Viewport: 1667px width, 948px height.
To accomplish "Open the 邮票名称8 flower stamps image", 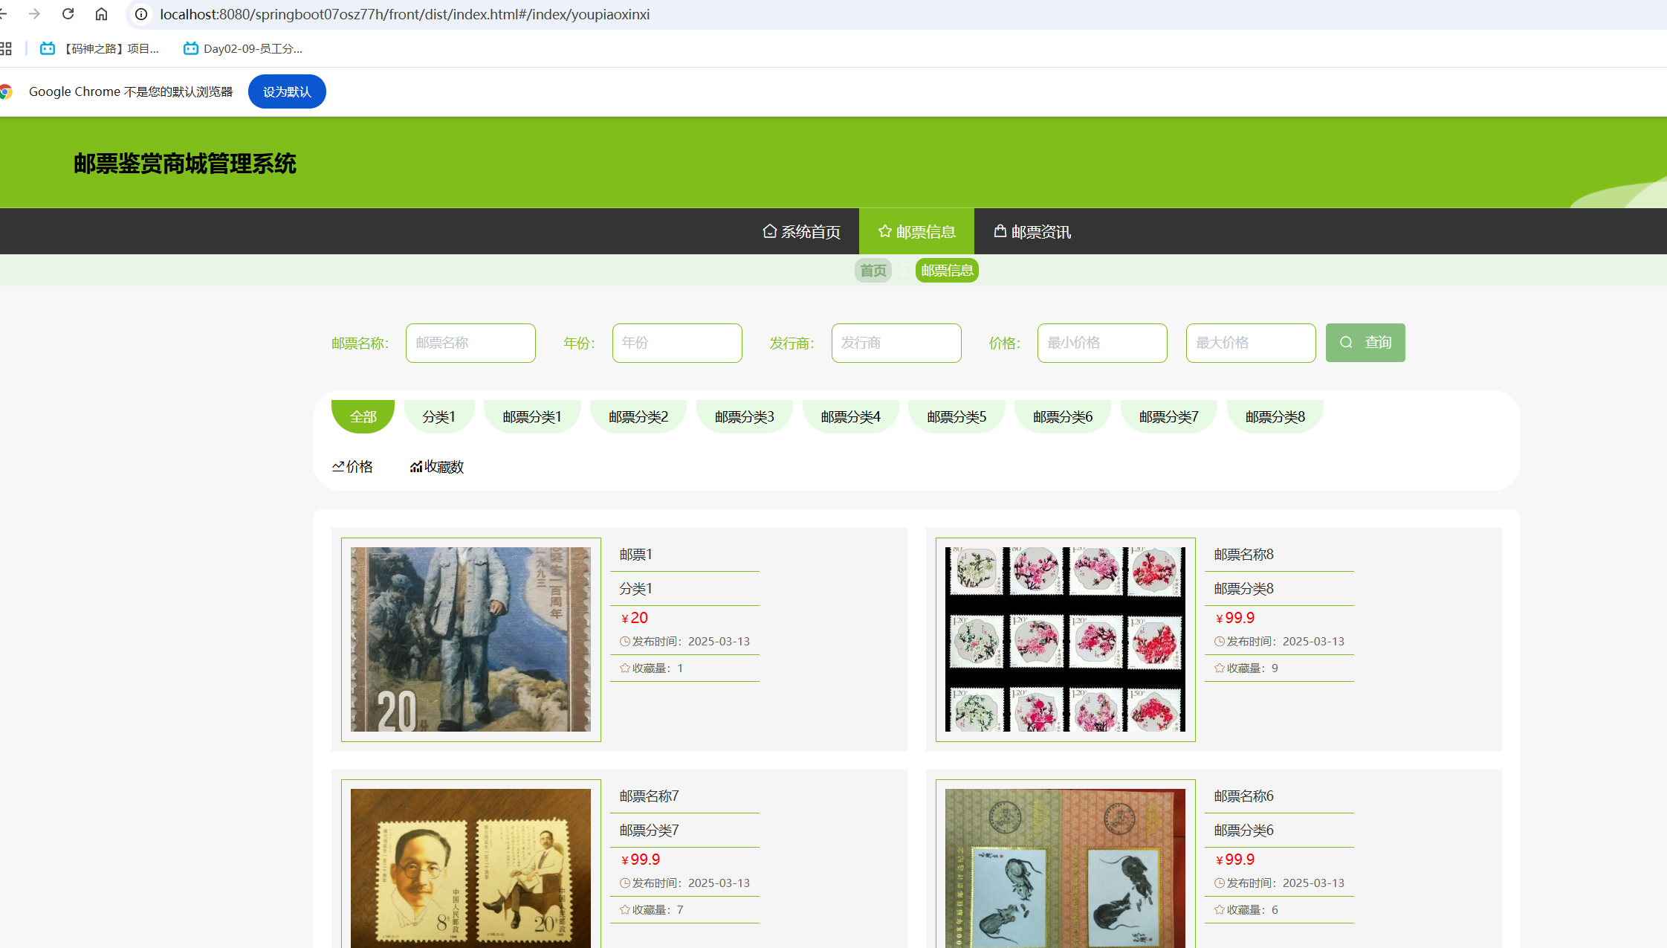I will click(1065, 639).
